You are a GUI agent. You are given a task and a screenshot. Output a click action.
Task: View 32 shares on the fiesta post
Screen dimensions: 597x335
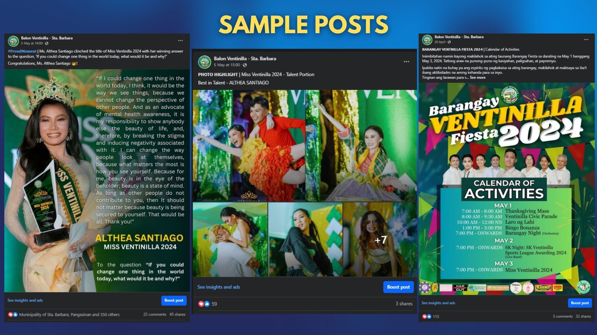click(583, 316)
